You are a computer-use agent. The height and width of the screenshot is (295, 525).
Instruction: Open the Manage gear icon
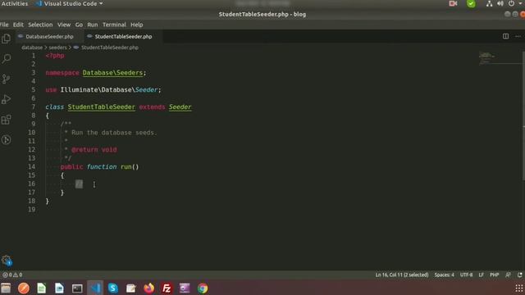pyautogui.click(x=6, y=260)
